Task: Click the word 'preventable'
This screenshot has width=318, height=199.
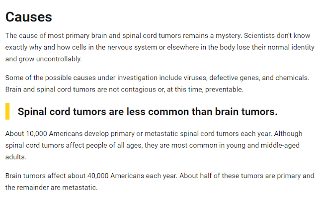Action: point(224,90)
